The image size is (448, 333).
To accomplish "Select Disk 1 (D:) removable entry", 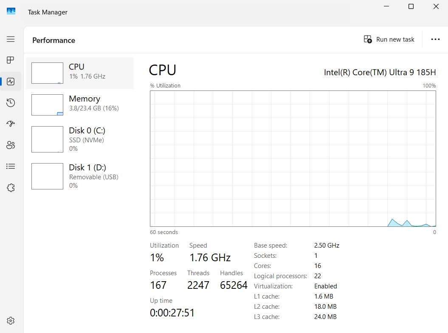I will [x=80, y=176].
